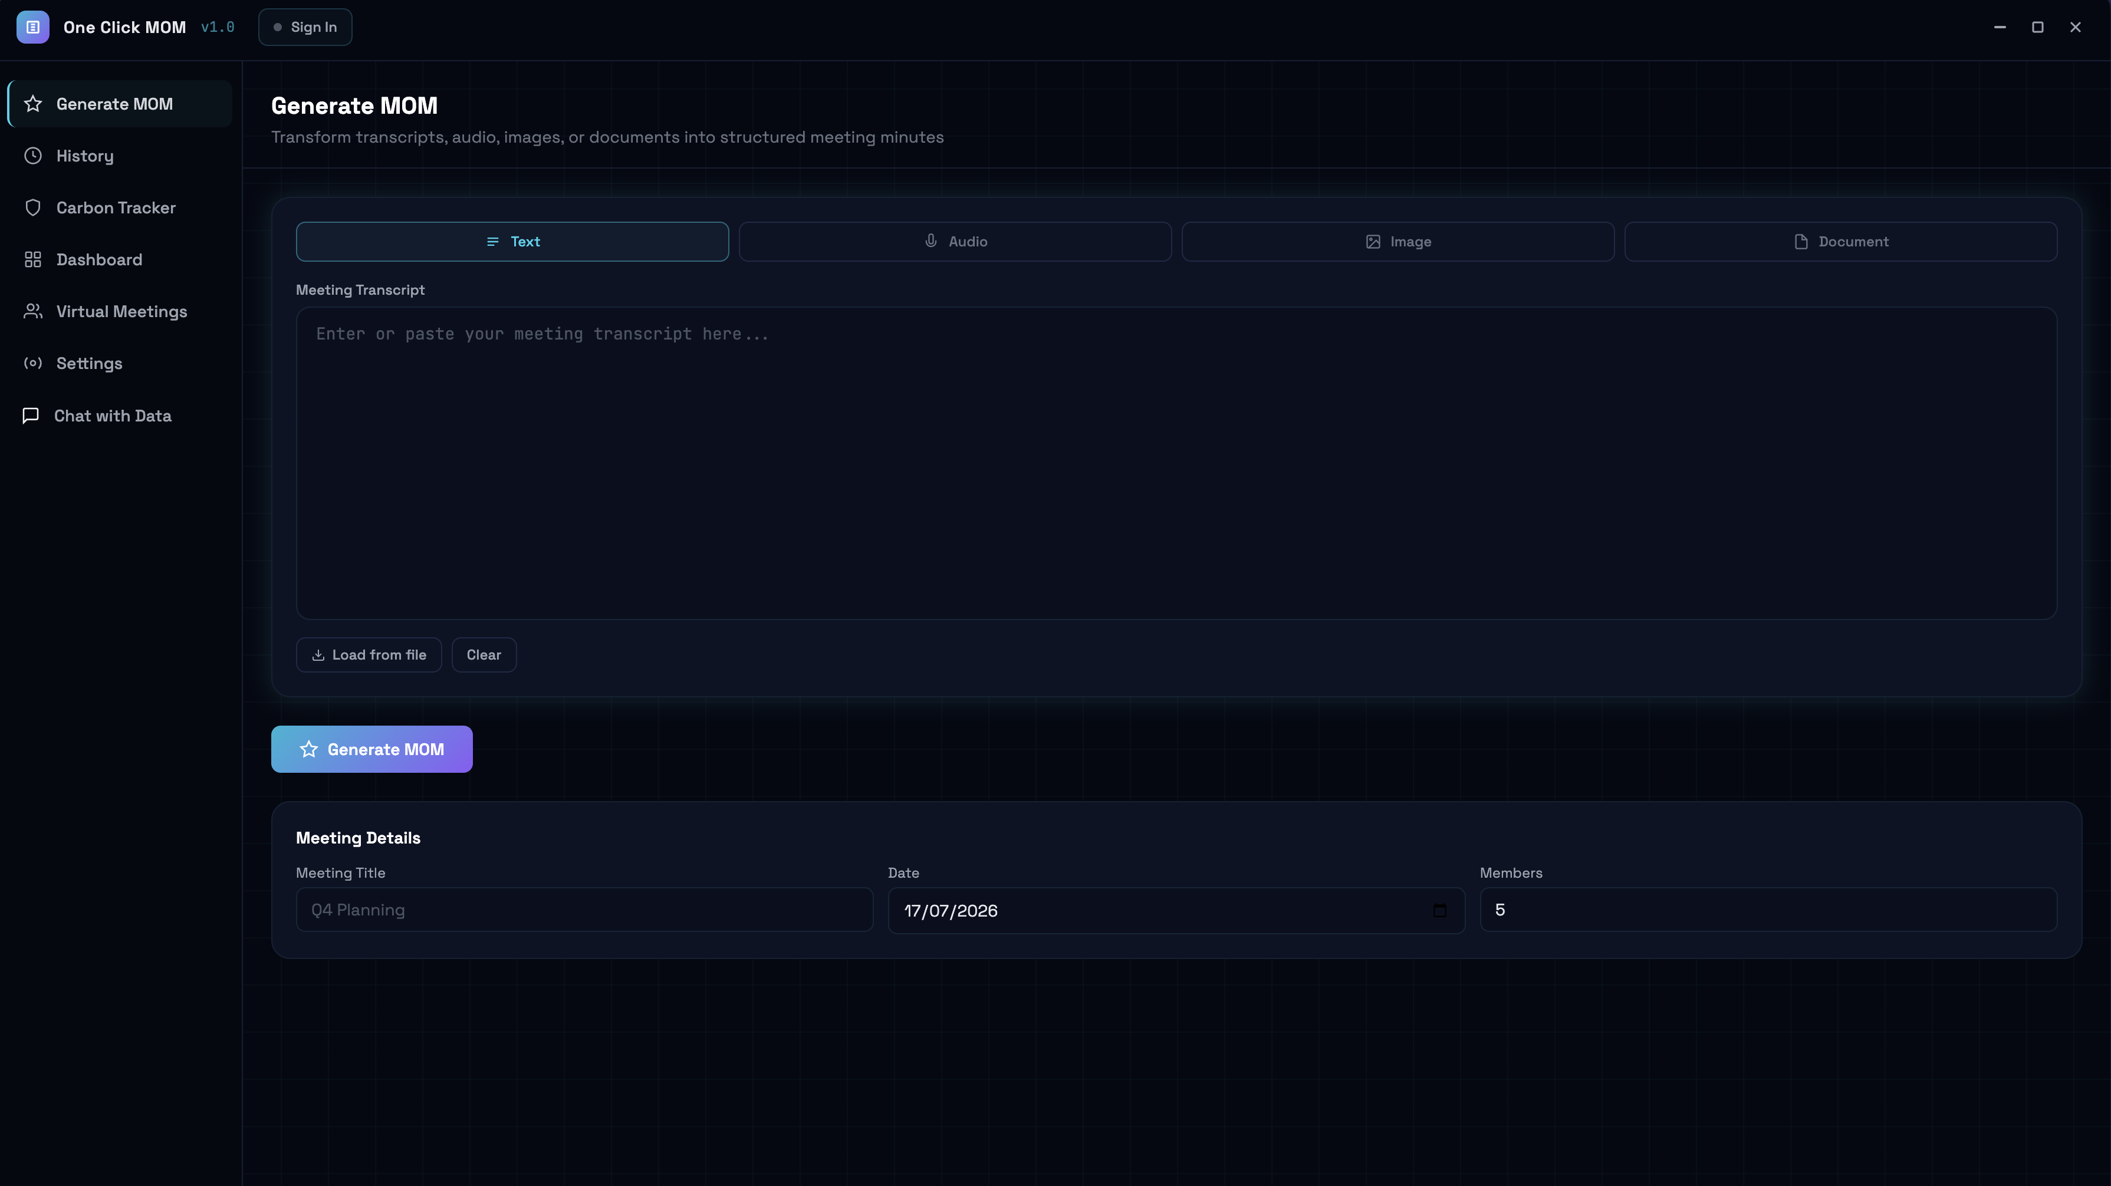Click the Sign In button

point(305,27)
